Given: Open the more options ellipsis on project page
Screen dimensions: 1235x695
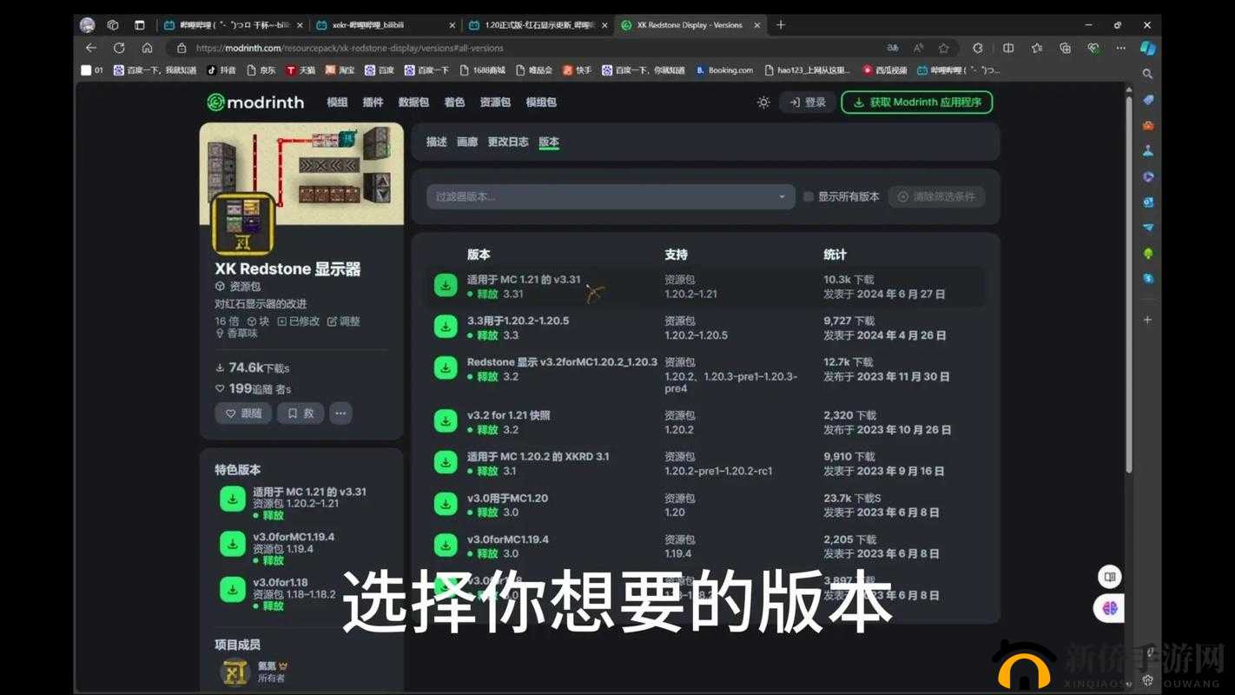Looking at the screenshot, I should point(340,413).
